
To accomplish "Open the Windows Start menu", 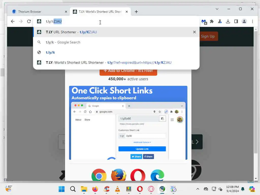I will pos(61,189).
